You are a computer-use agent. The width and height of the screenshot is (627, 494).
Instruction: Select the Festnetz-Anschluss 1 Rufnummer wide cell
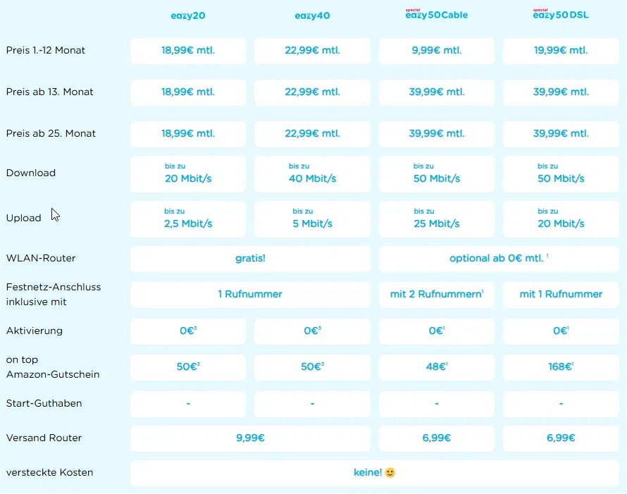pyautogui.click(x=250, y=295)
